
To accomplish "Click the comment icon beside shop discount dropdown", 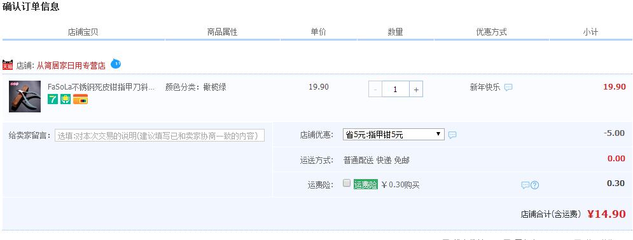I will [x=452, y=135].
